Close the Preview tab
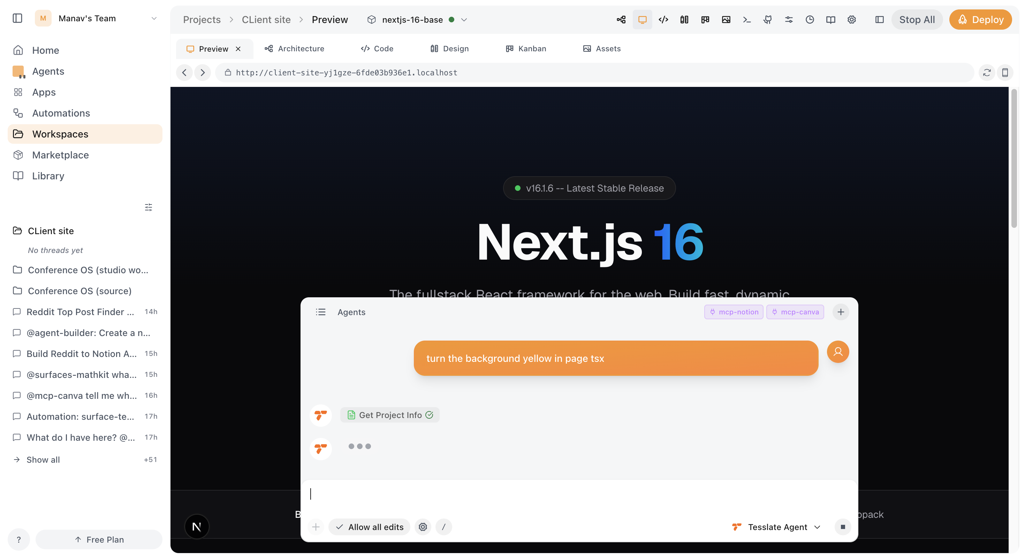The height and width of the screenshot is (559, 1025). [238, 49]
